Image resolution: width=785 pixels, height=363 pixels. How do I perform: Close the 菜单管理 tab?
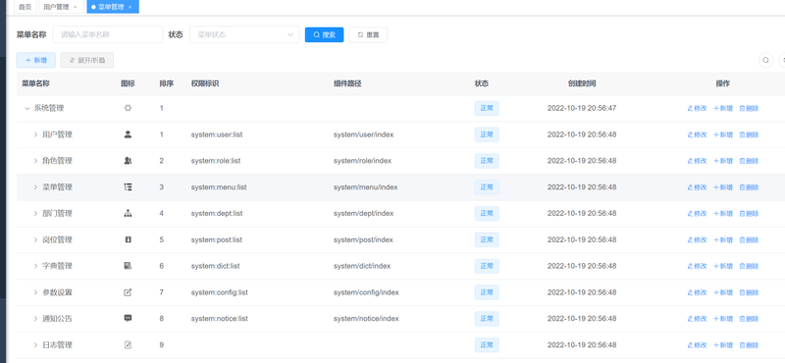pyautogui.click(x=131, y=7)
